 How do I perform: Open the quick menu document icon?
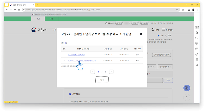197,33
